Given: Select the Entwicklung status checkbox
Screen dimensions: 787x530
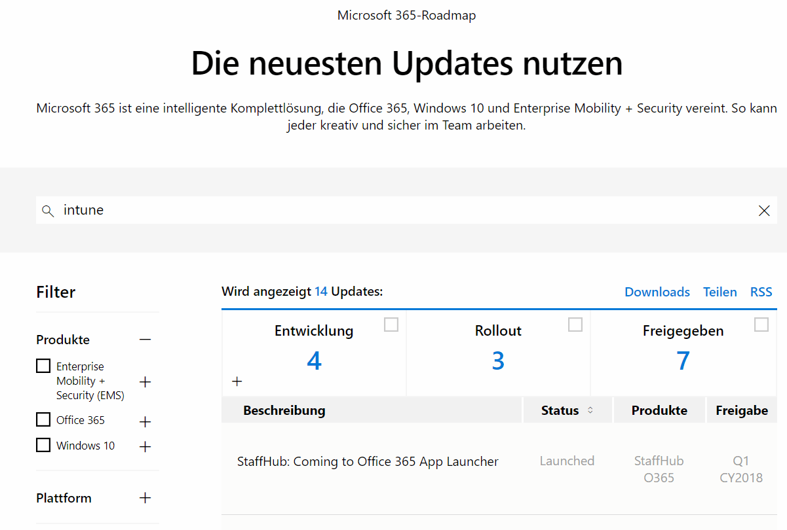Looking at the screenshot, I should pyautogui.click(x=391, y=324).
